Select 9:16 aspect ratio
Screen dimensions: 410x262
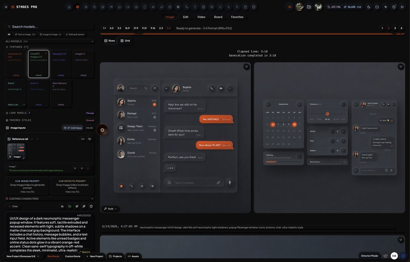(x=153, y=28)
